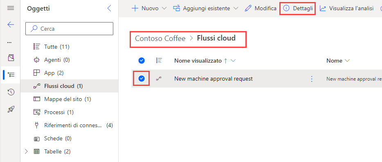
Task: Click the overview page icon in left rail
Action: 11,58
